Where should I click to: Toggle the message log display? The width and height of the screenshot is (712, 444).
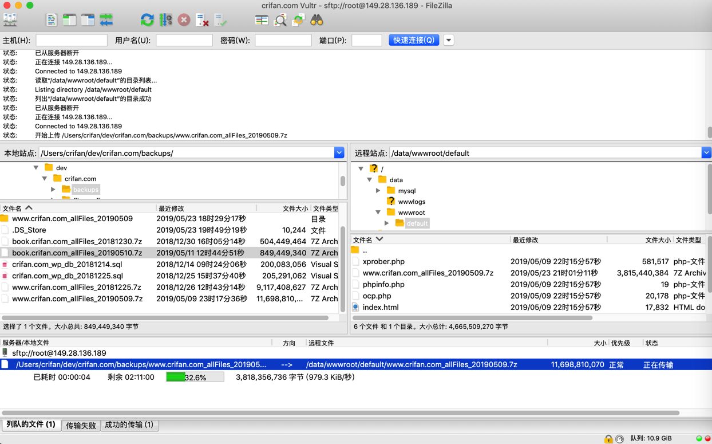click(52, 20)
